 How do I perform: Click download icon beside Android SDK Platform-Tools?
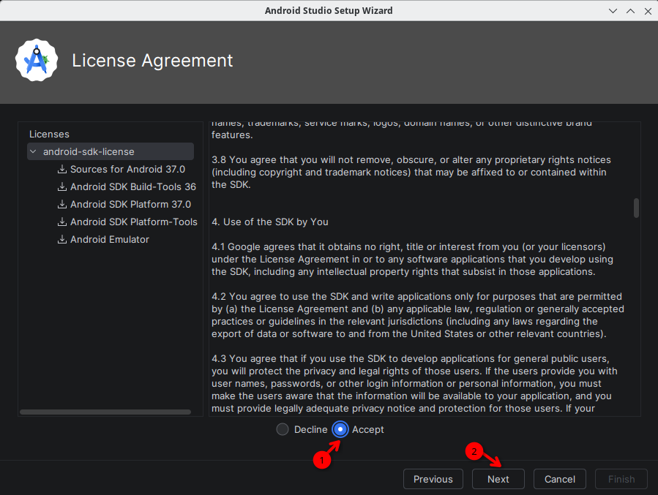62,222
